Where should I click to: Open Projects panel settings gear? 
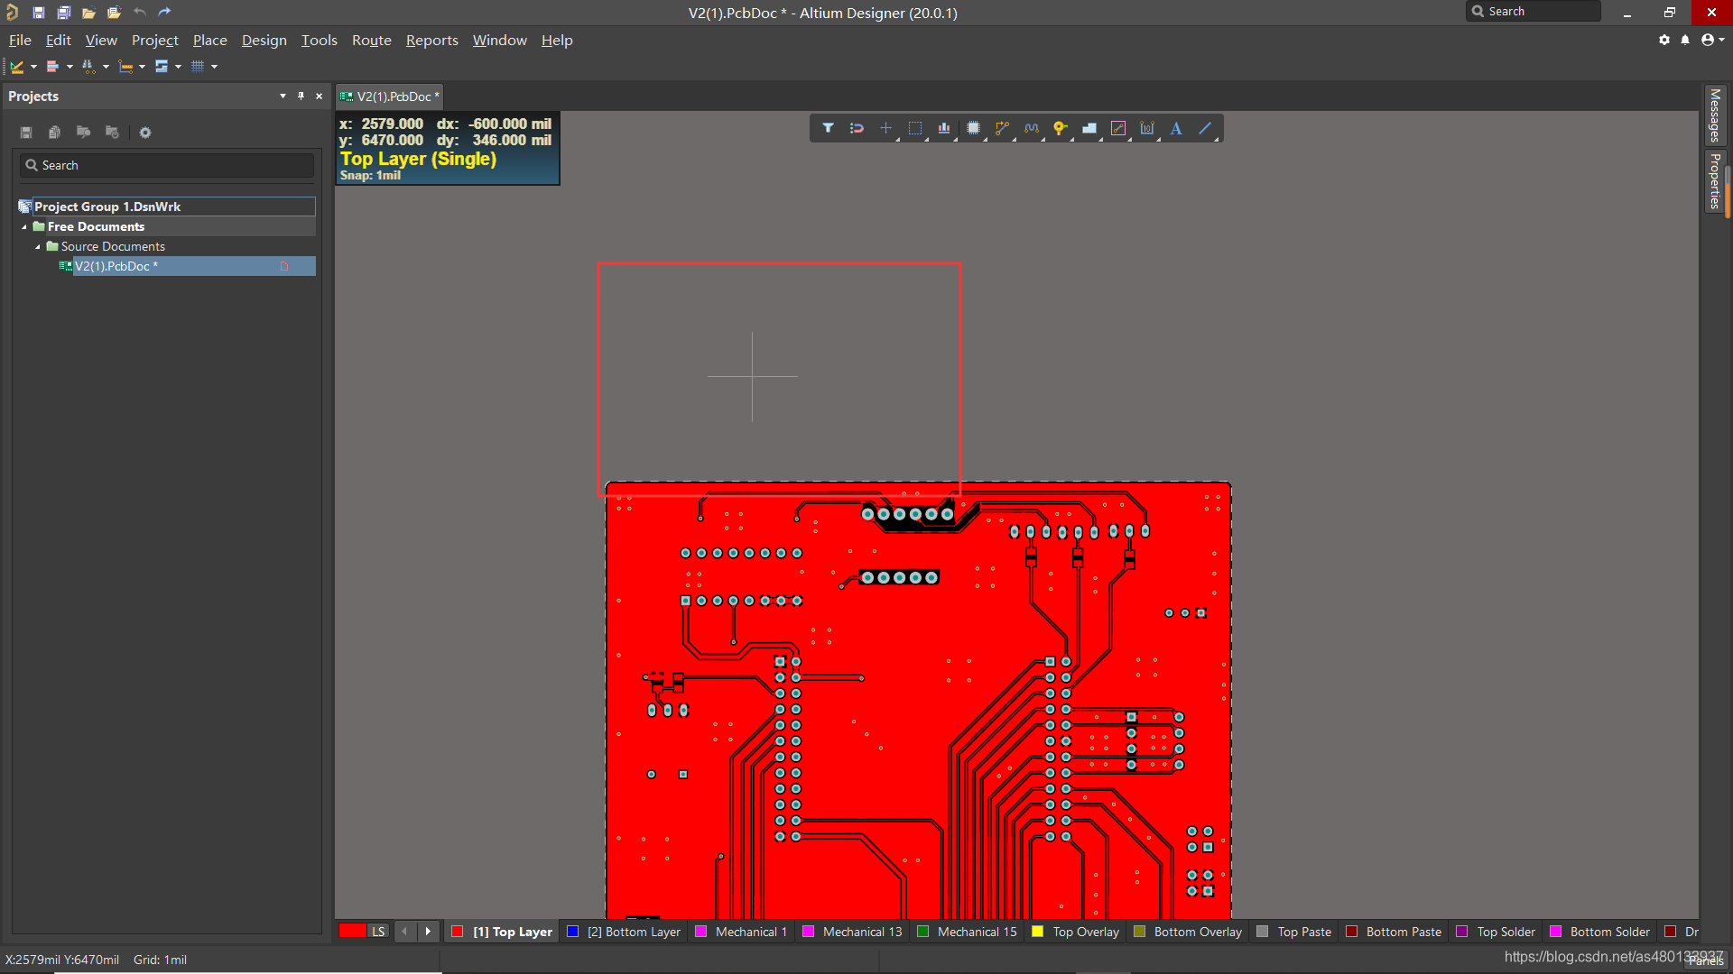pyautogui.click(x=144, y=133)
